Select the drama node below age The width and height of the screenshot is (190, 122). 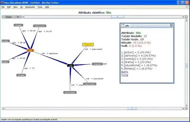tap(21, 75)
